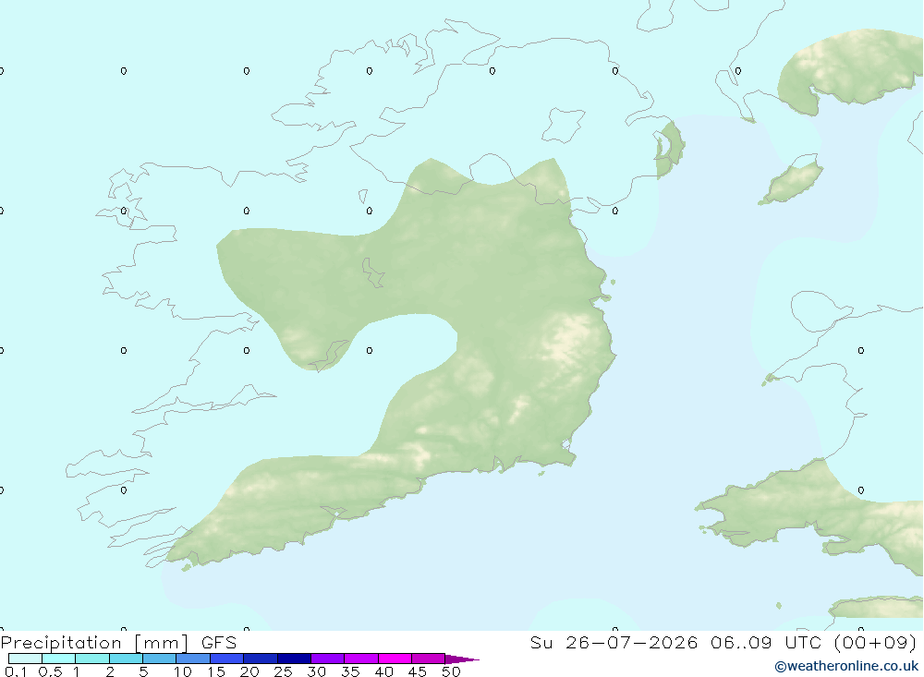Click the legend label '25'

283,671
